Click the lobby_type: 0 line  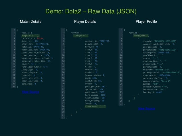tap(30, 70)
